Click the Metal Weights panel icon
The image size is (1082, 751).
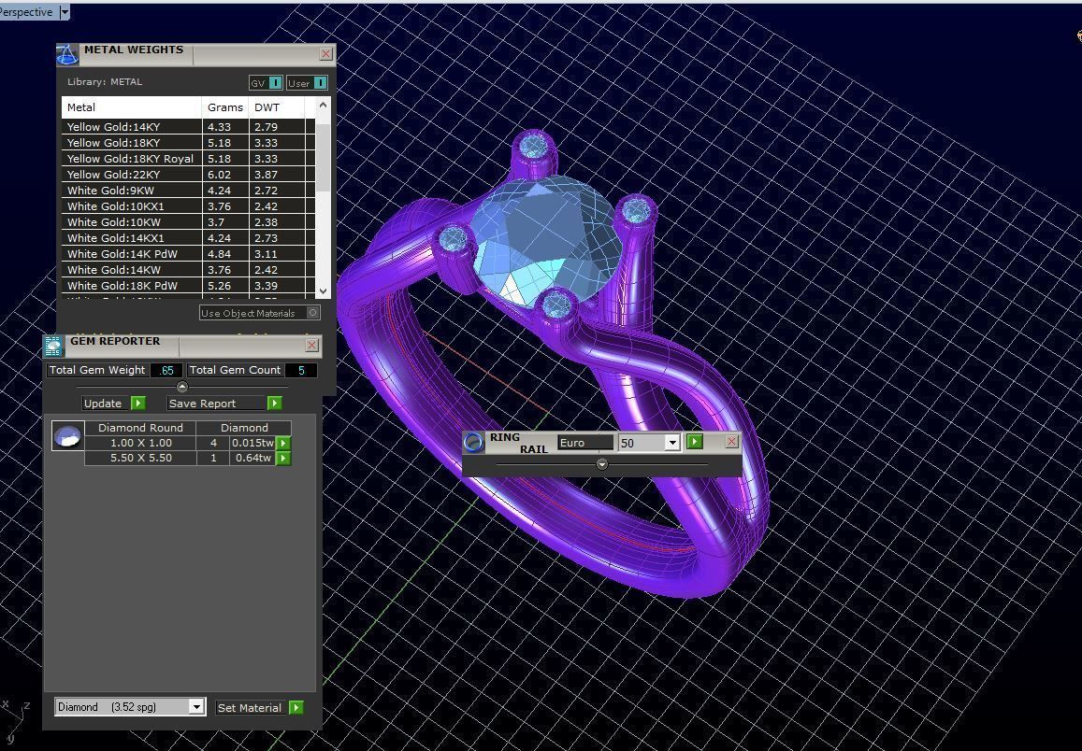click(x=67, y=54)
